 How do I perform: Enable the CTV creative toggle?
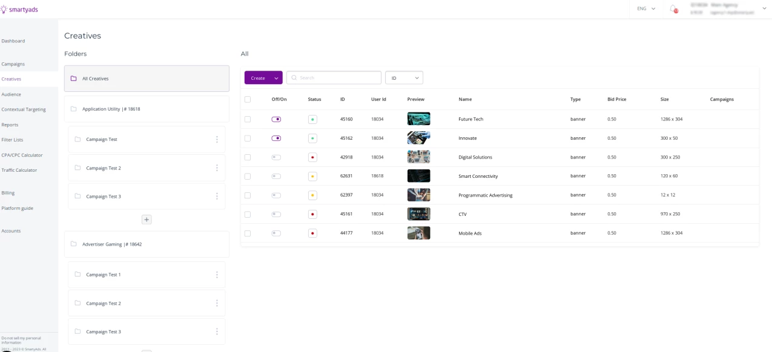coord(276,214)
